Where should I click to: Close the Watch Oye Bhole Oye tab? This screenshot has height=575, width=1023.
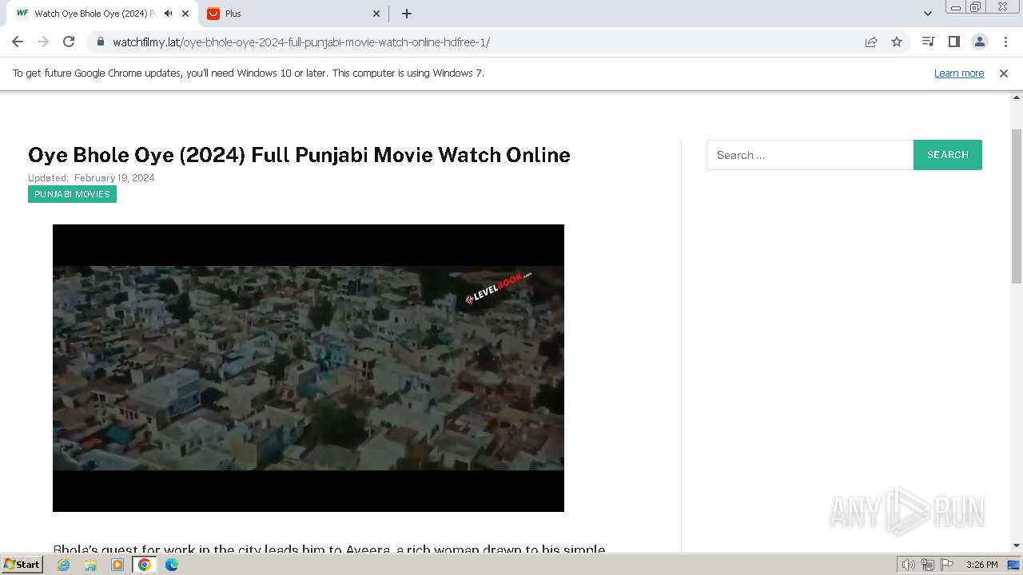click(x=185, y=14)
